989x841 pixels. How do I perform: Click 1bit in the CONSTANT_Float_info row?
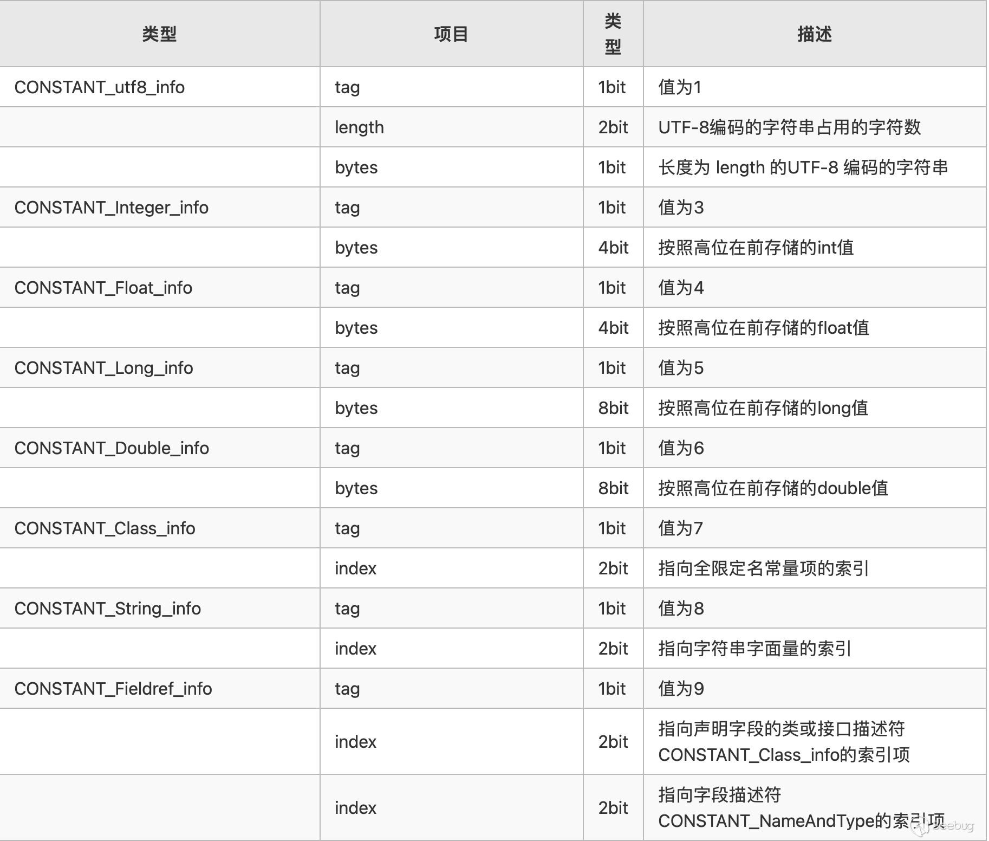click(612, 288)
